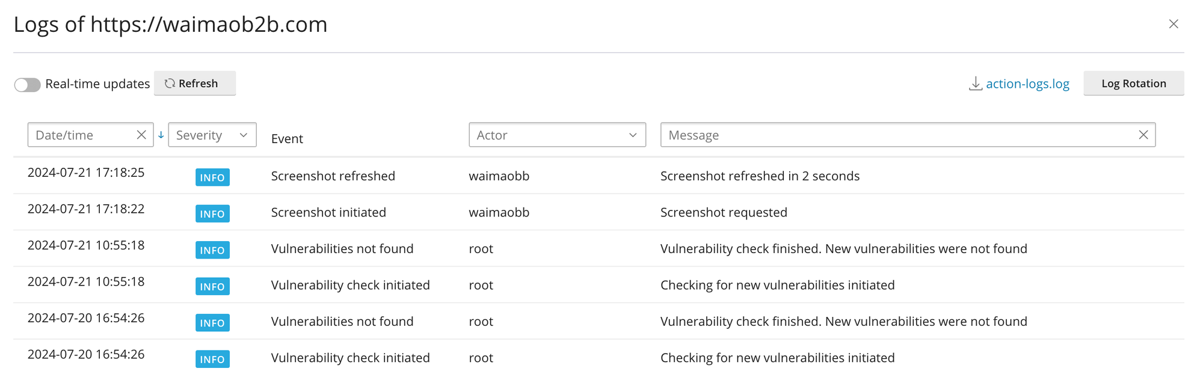Toggle the Real-time updates switch
The image size is (1203, 374).
pyautogui.click(x=27, y=85)
